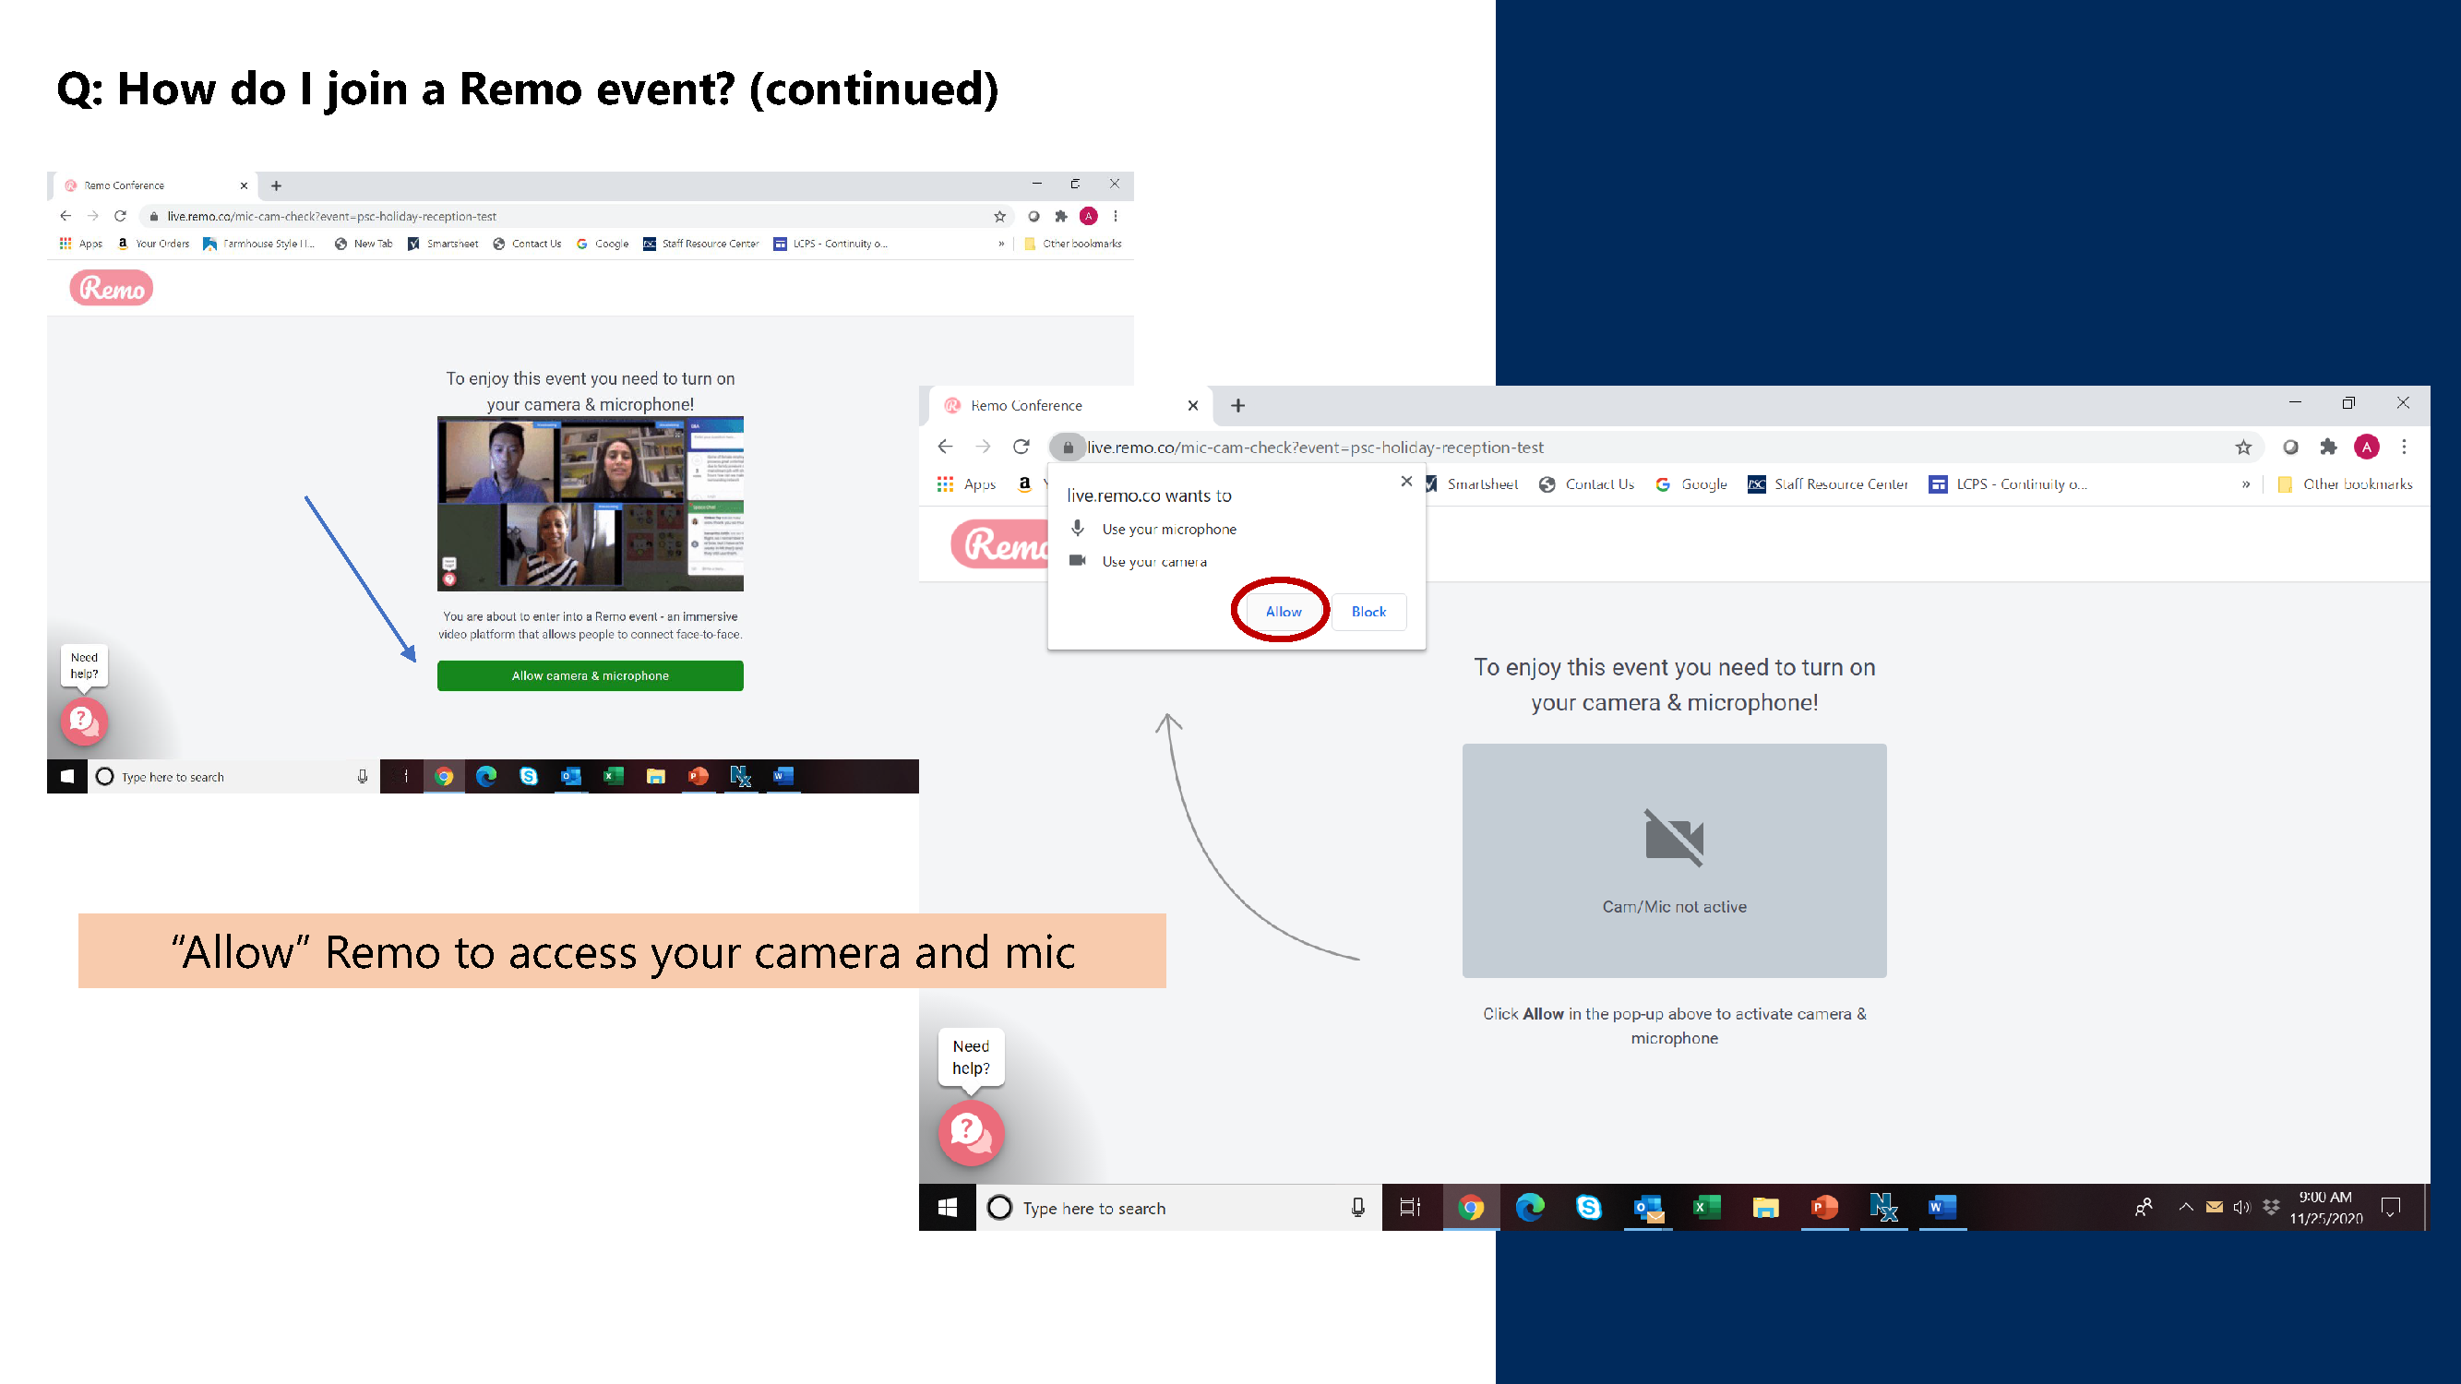Open Your Orders bookmark in small browser

[x=153, y=244]
